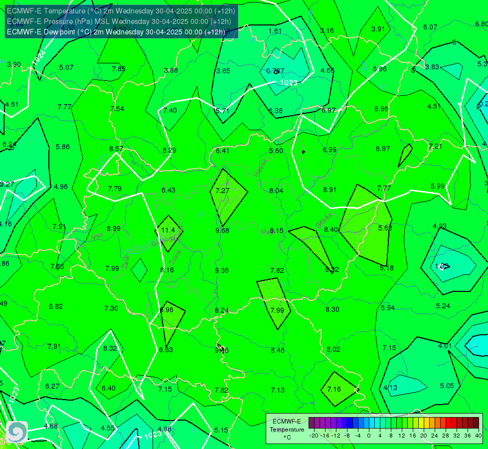Select the ECMWF-E Dew point 2m layer label
The image size is (488, 449).
(116, 32)
